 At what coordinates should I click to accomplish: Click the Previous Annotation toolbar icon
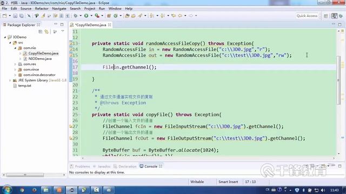tap(163, 16)
